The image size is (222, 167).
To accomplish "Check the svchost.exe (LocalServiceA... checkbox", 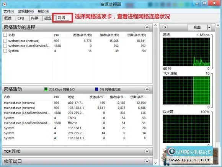I will 5,46.
